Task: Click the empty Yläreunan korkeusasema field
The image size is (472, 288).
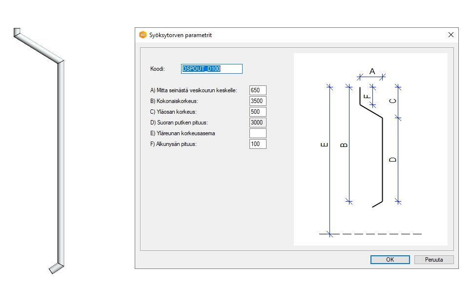Action: pyautogui.click(x=257, y=133)
